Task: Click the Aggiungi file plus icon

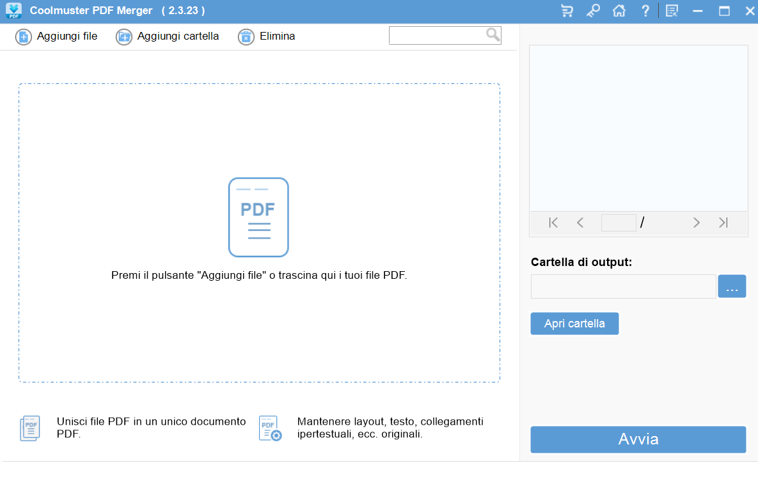Action: [x=23, y=36]
